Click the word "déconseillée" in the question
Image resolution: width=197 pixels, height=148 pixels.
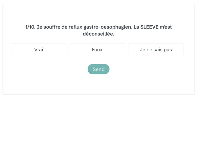98,34
